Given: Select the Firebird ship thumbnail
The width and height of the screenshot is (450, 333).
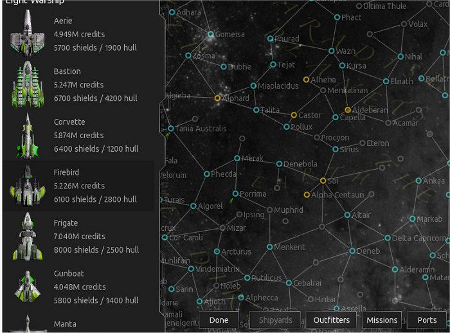Looking at the screenshot, I should (28, 186).
